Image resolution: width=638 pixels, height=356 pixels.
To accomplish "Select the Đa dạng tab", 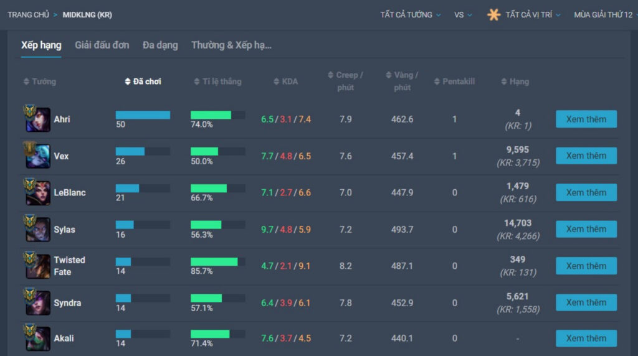I will pos(160,45).
